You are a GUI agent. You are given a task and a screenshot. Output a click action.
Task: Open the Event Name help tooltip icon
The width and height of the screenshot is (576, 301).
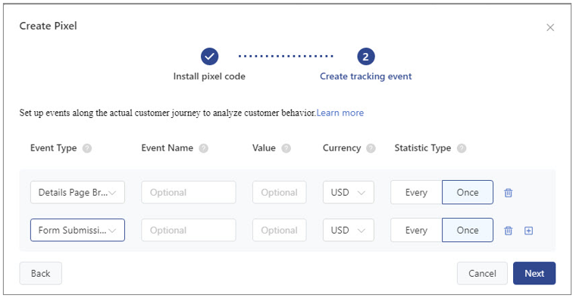[x=204, y=148]
